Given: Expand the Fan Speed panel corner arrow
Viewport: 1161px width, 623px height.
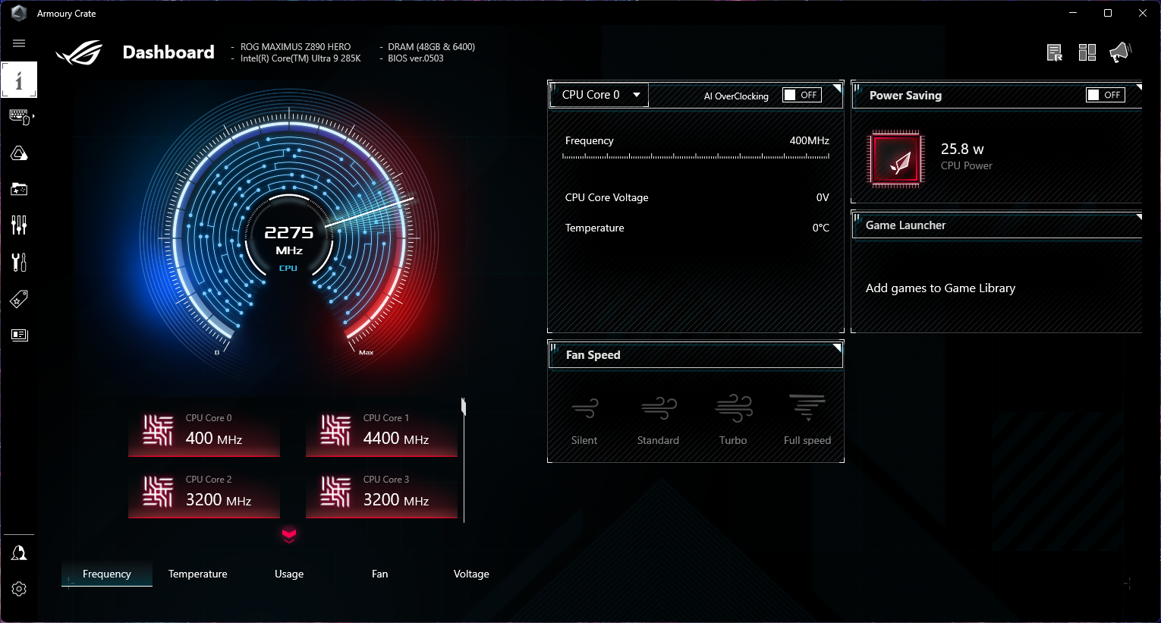Looking at the screenshot, I should click(x=837, y=348).
